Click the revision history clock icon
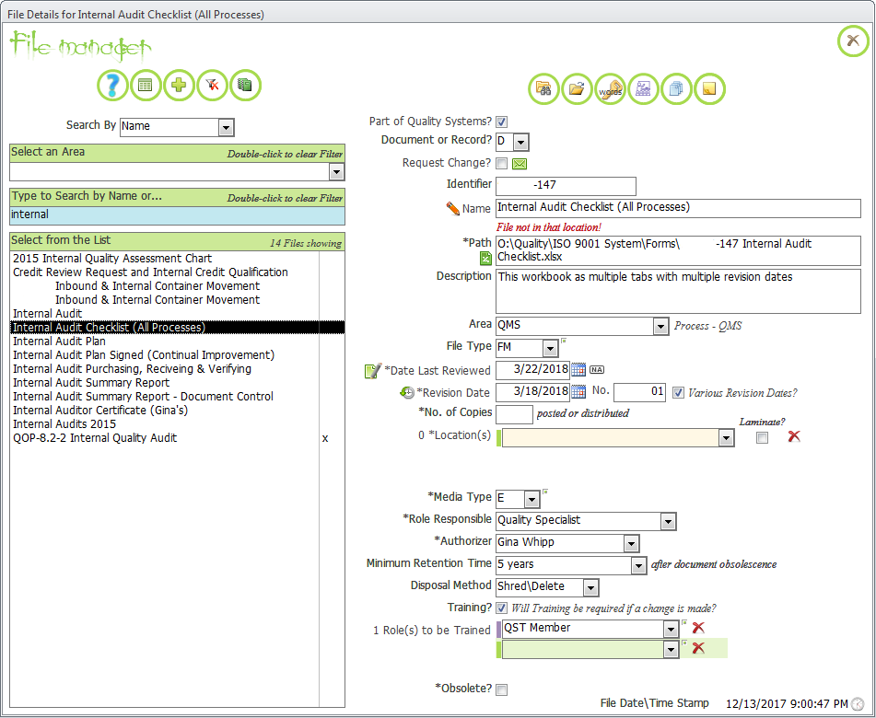Image resolution: width=876 pixels, height=718 pixels. tap(407, 392)
